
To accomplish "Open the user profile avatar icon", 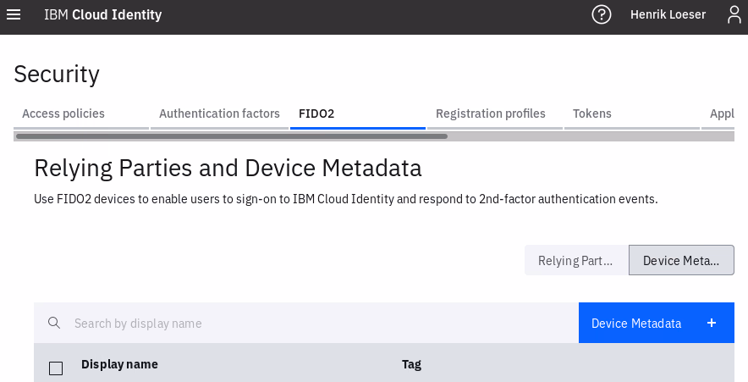I will (734, 14).
